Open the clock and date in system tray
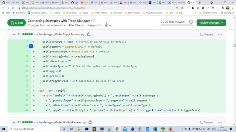The height and width of the screenshot is (132, 236). tap(222, 129)
